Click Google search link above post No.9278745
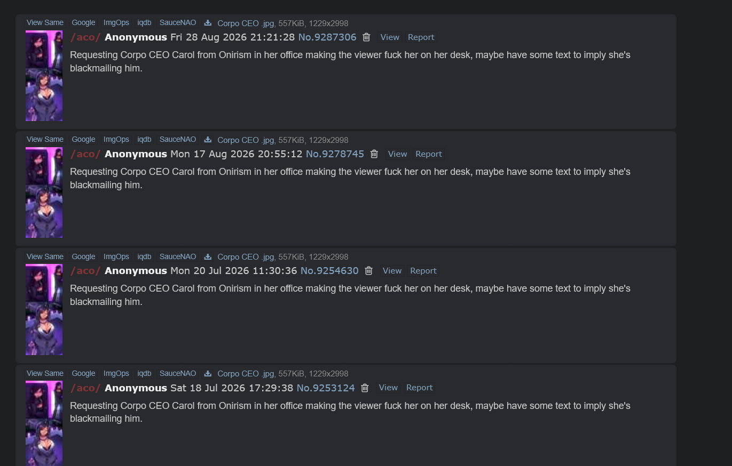Viewport: 732px width, 466px height. pyautogui.click(x=83, y=140)
